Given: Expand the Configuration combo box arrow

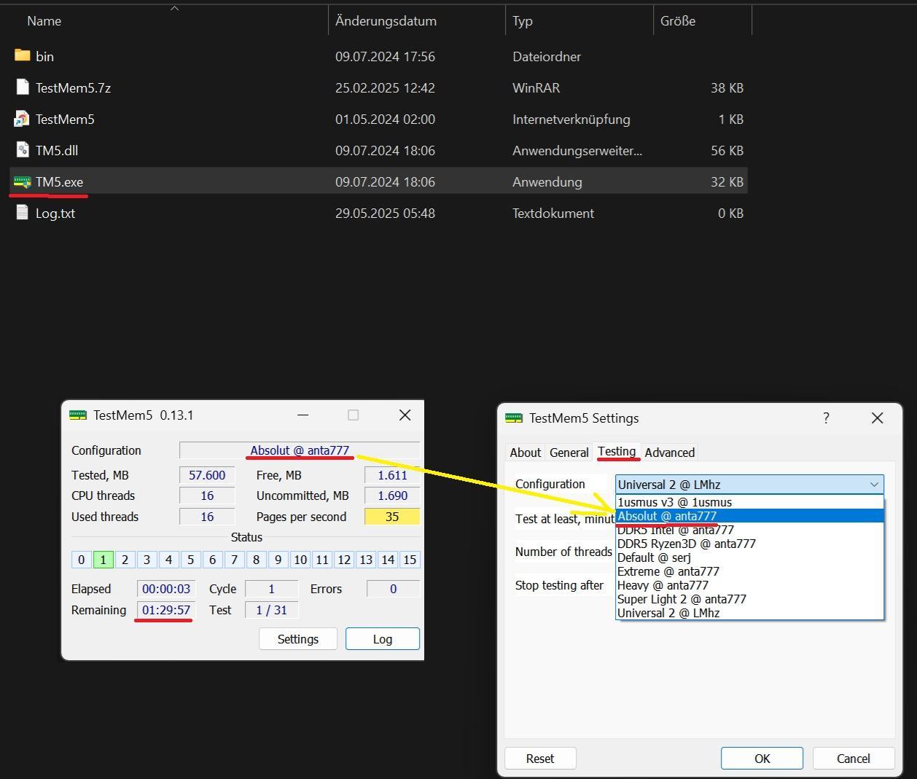Looking at the screenshot, I should coord(873,485).
